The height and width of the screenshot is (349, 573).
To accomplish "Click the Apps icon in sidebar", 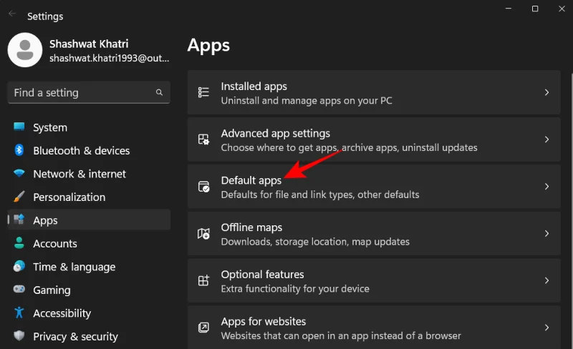I will (19, 220).
